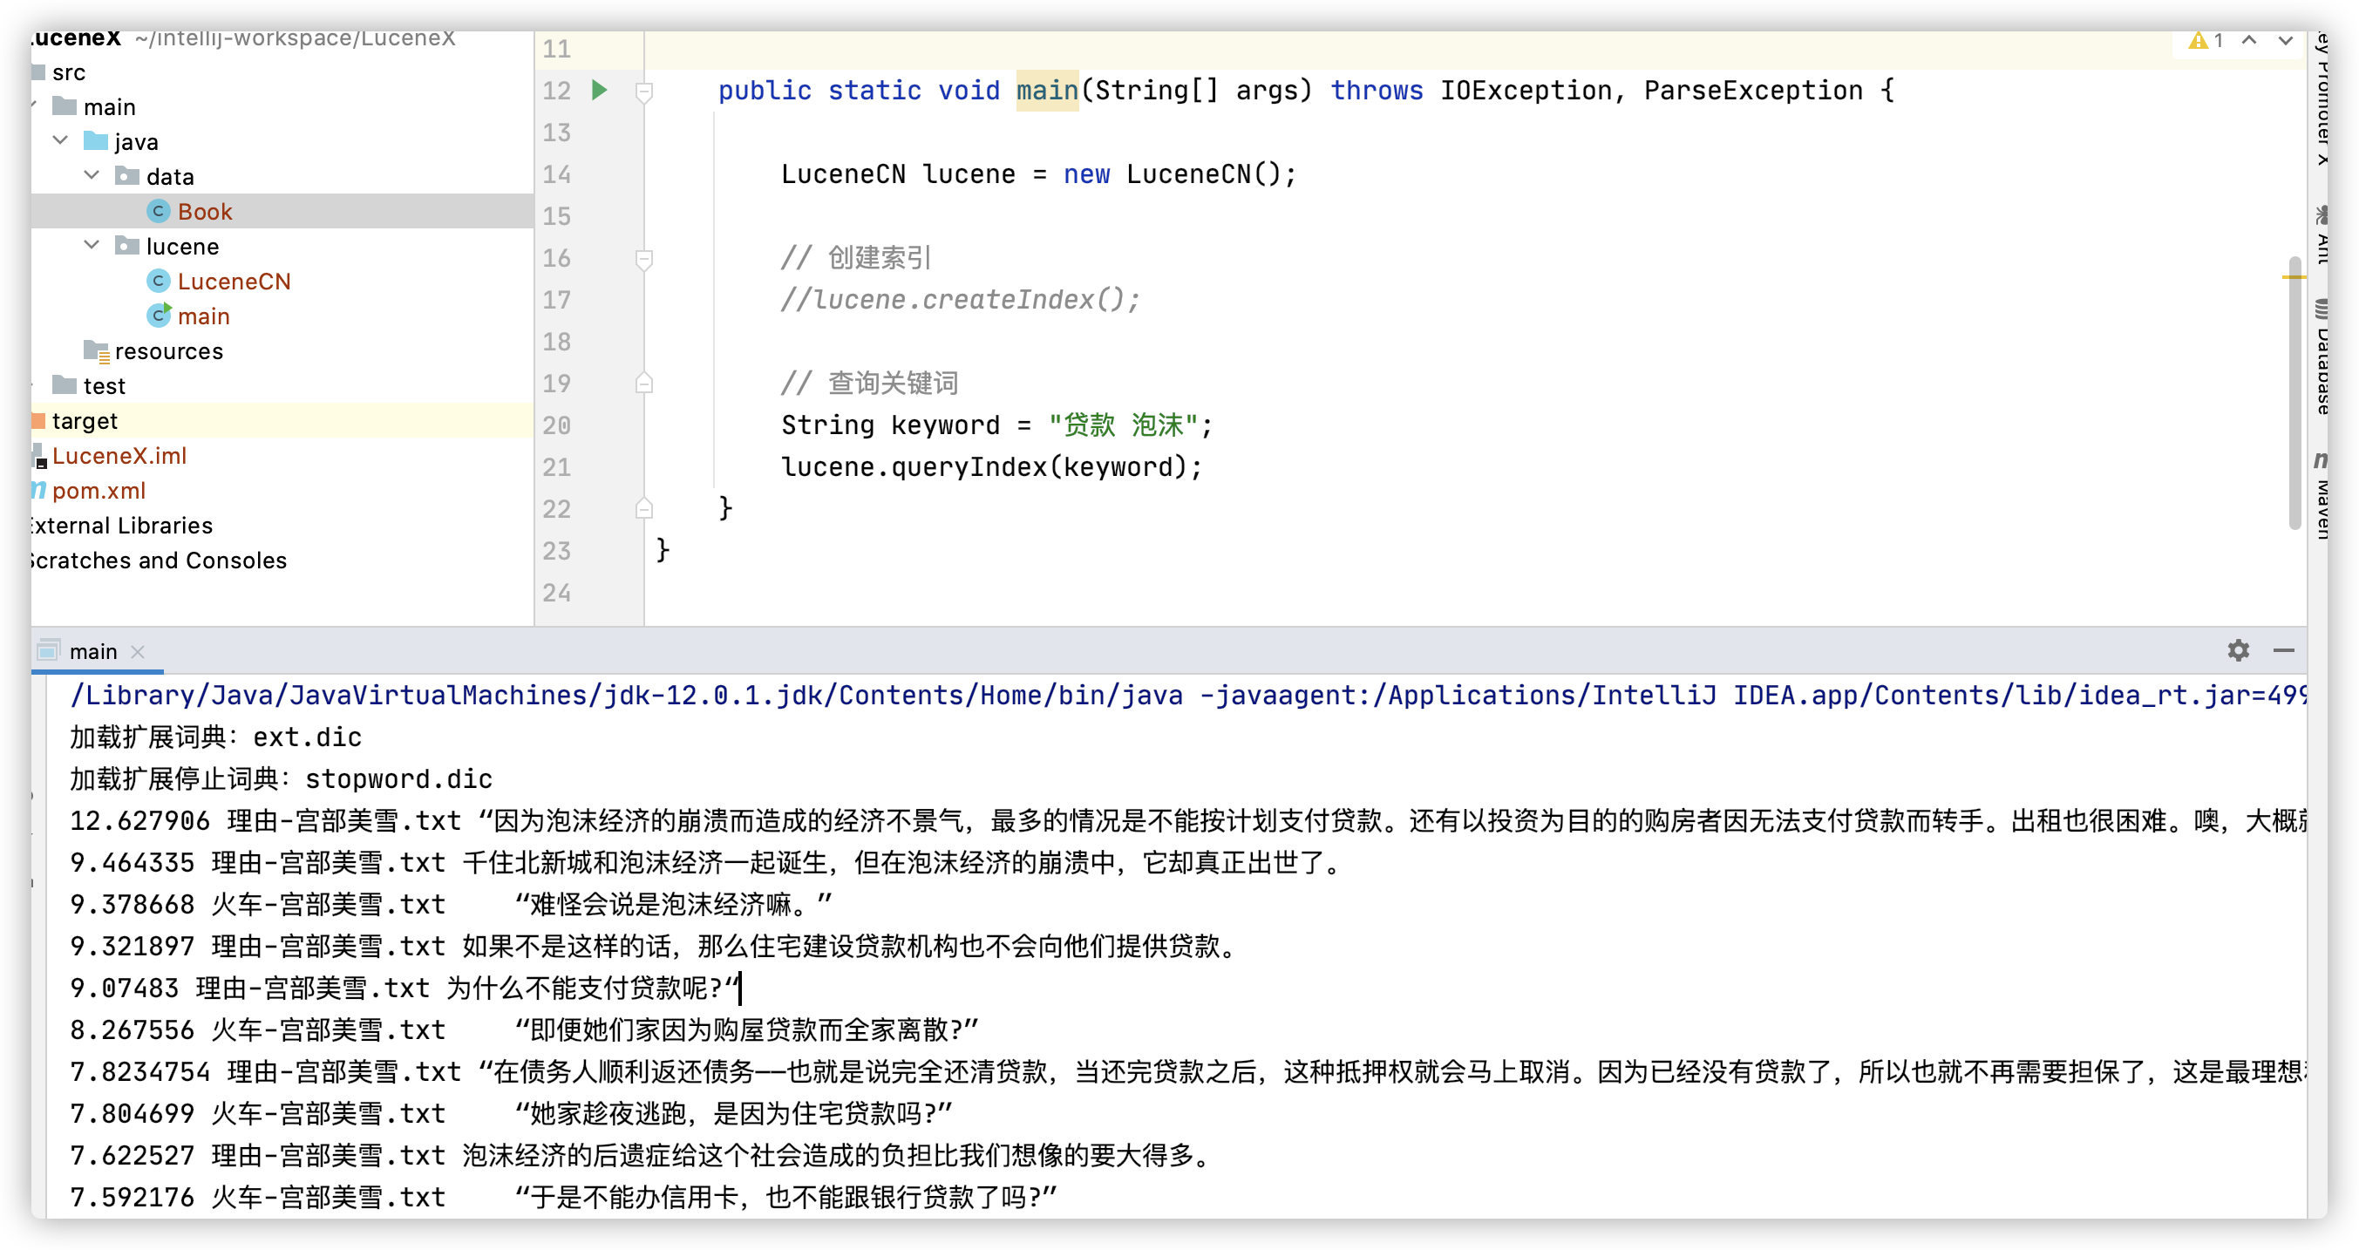2359x1250 pixels.
Task: Open pom.xml in the project tree
Action: point(98,491)
